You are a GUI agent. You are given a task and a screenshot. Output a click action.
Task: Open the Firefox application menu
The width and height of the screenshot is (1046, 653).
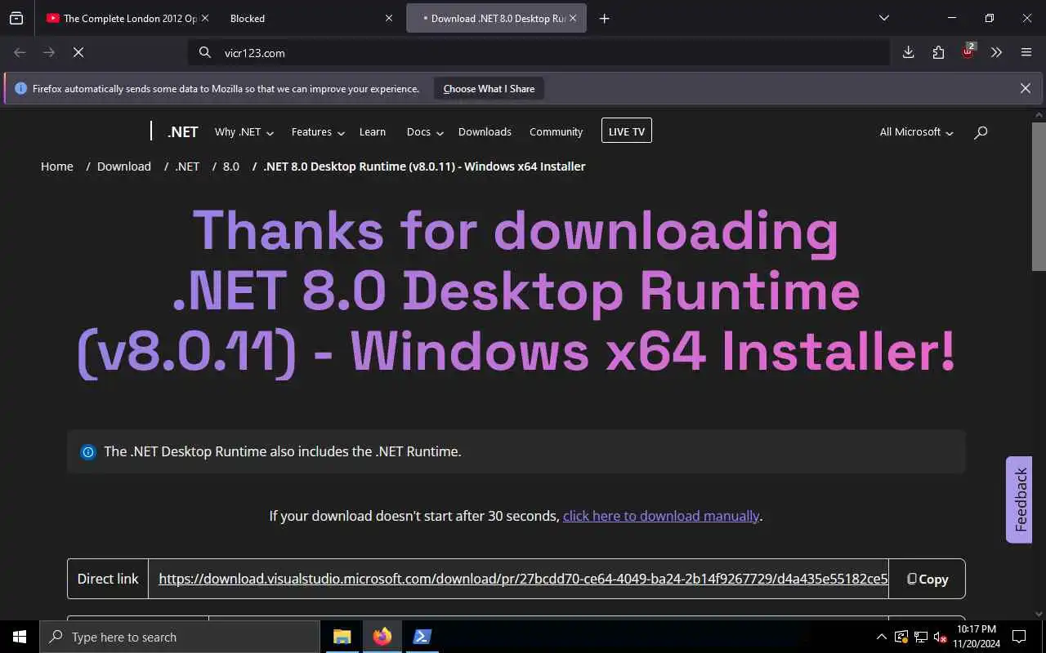(1026, 52)
